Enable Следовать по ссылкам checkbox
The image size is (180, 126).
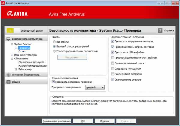point(112,69)
